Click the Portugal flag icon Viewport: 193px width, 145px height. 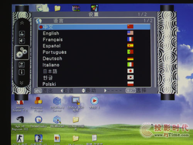[x=130, y=52]
